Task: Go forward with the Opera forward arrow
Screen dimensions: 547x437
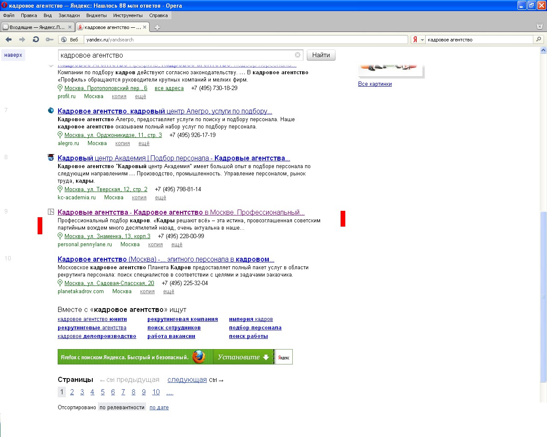Action: coord(22,39)
